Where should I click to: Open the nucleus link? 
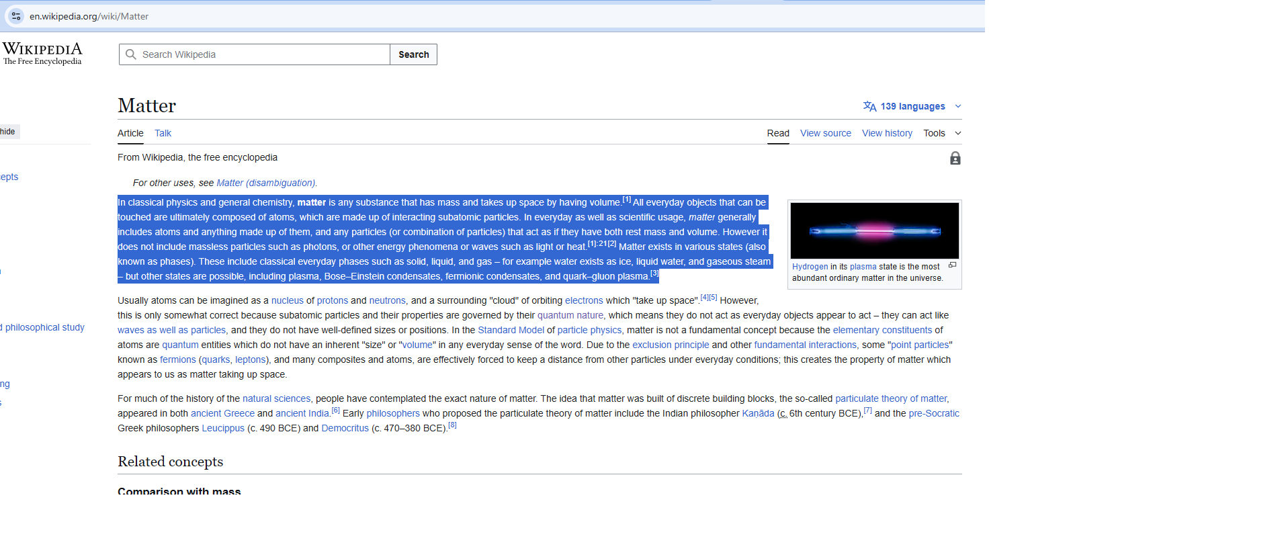(x=288, y=300)
